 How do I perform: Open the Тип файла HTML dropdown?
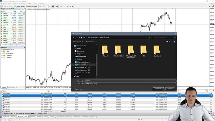click(x=130, y=84)
